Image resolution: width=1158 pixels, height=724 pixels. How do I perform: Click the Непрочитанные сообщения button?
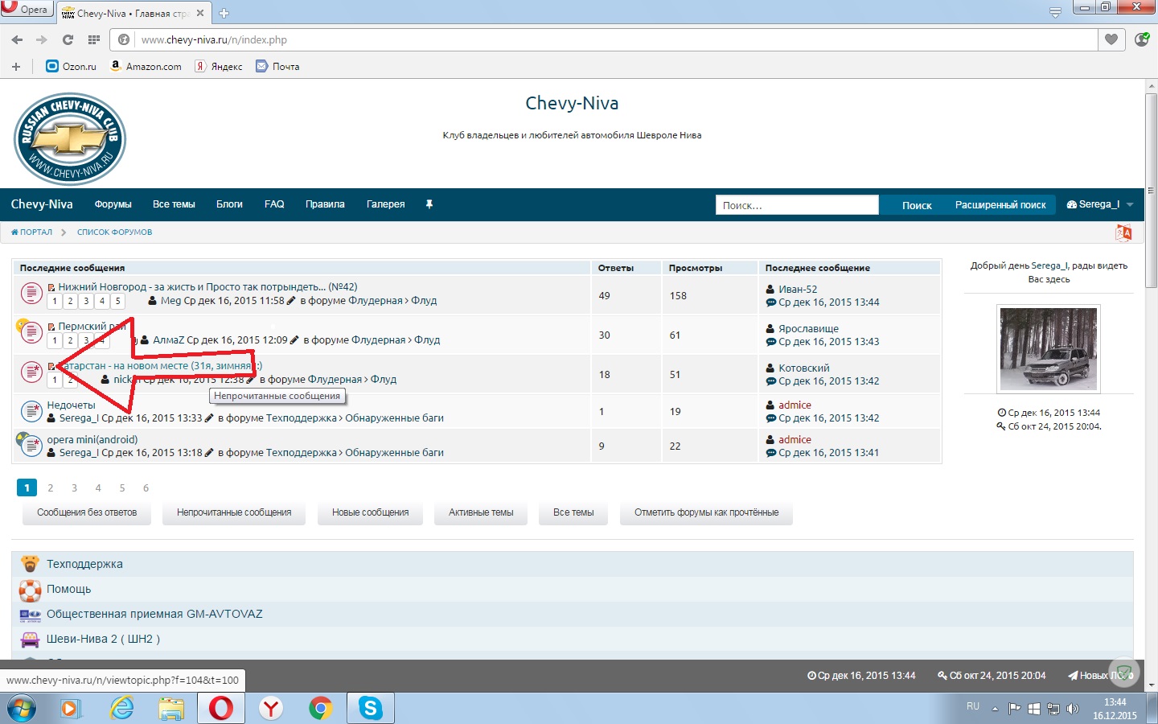coord(234,512)
